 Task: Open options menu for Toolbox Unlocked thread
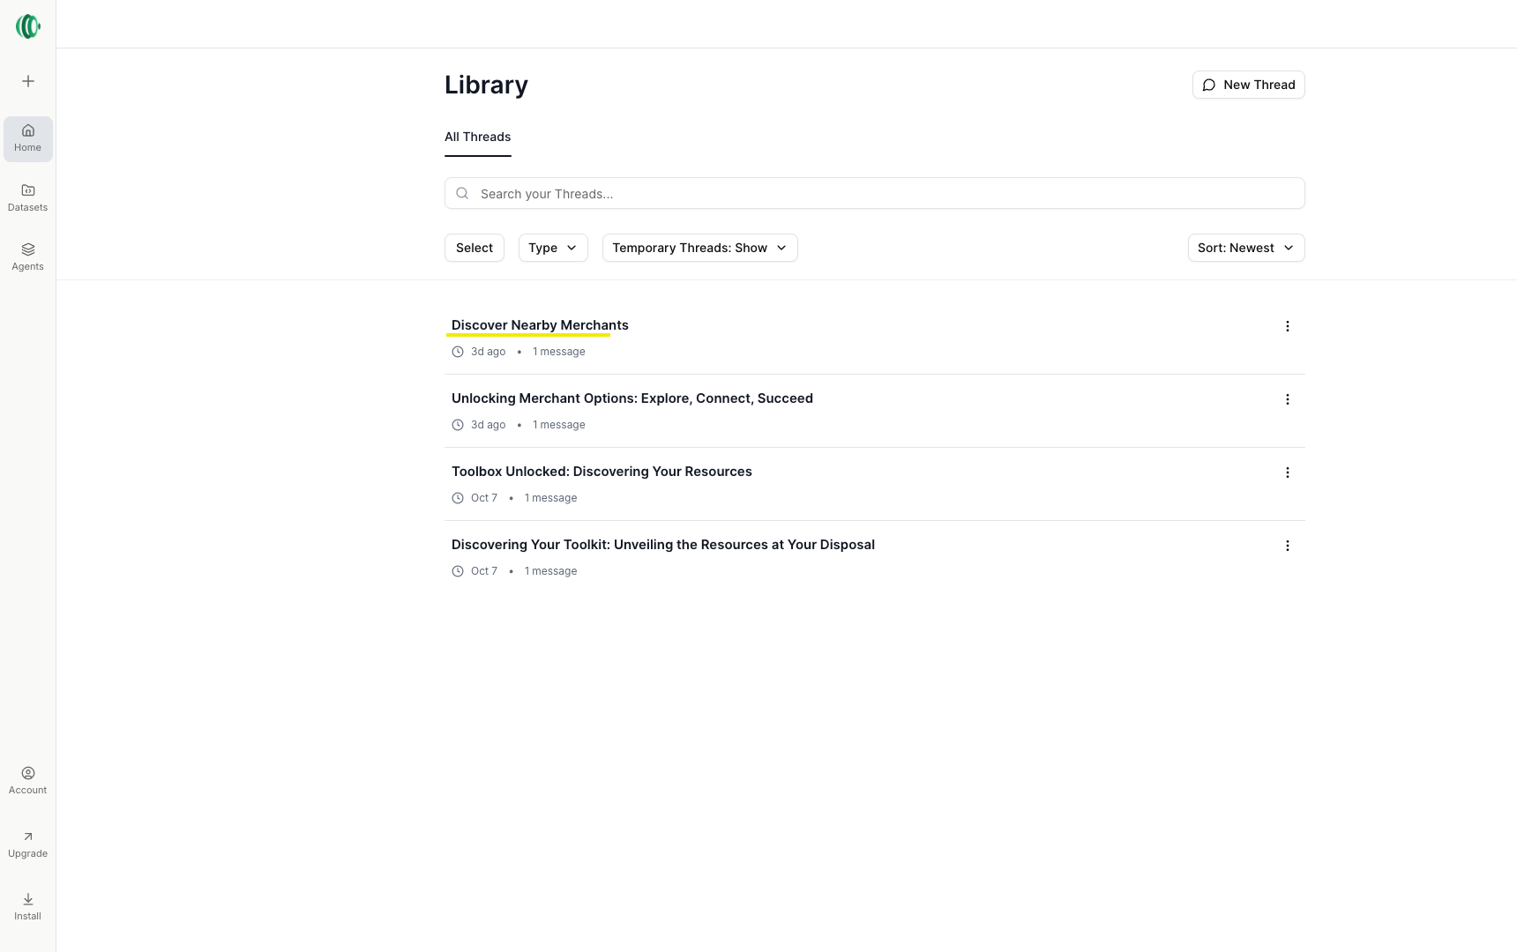click(x=1287, y=472)
